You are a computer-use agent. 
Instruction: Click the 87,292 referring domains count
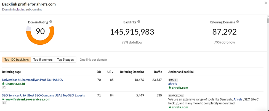224,32
